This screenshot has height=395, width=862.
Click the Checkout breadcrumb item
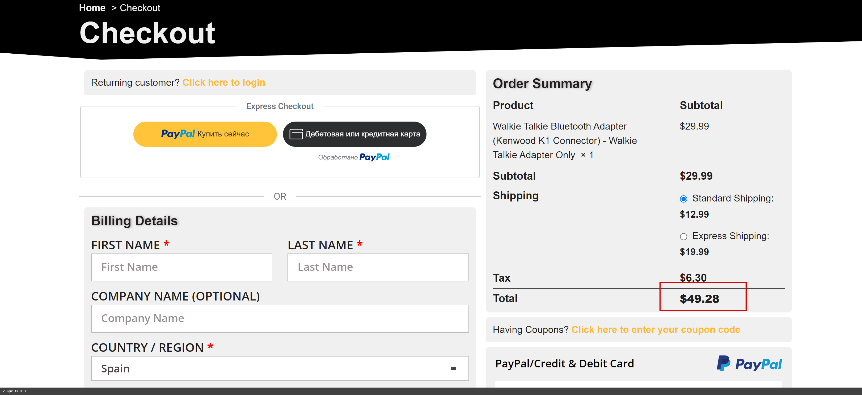click(140, 8)
